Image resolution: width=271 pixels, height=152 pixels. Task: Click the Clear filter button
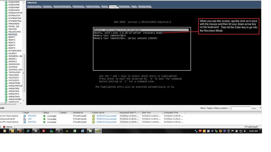[254, 108]
